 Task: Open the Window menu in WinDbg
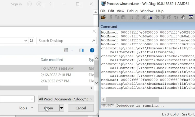147,11
